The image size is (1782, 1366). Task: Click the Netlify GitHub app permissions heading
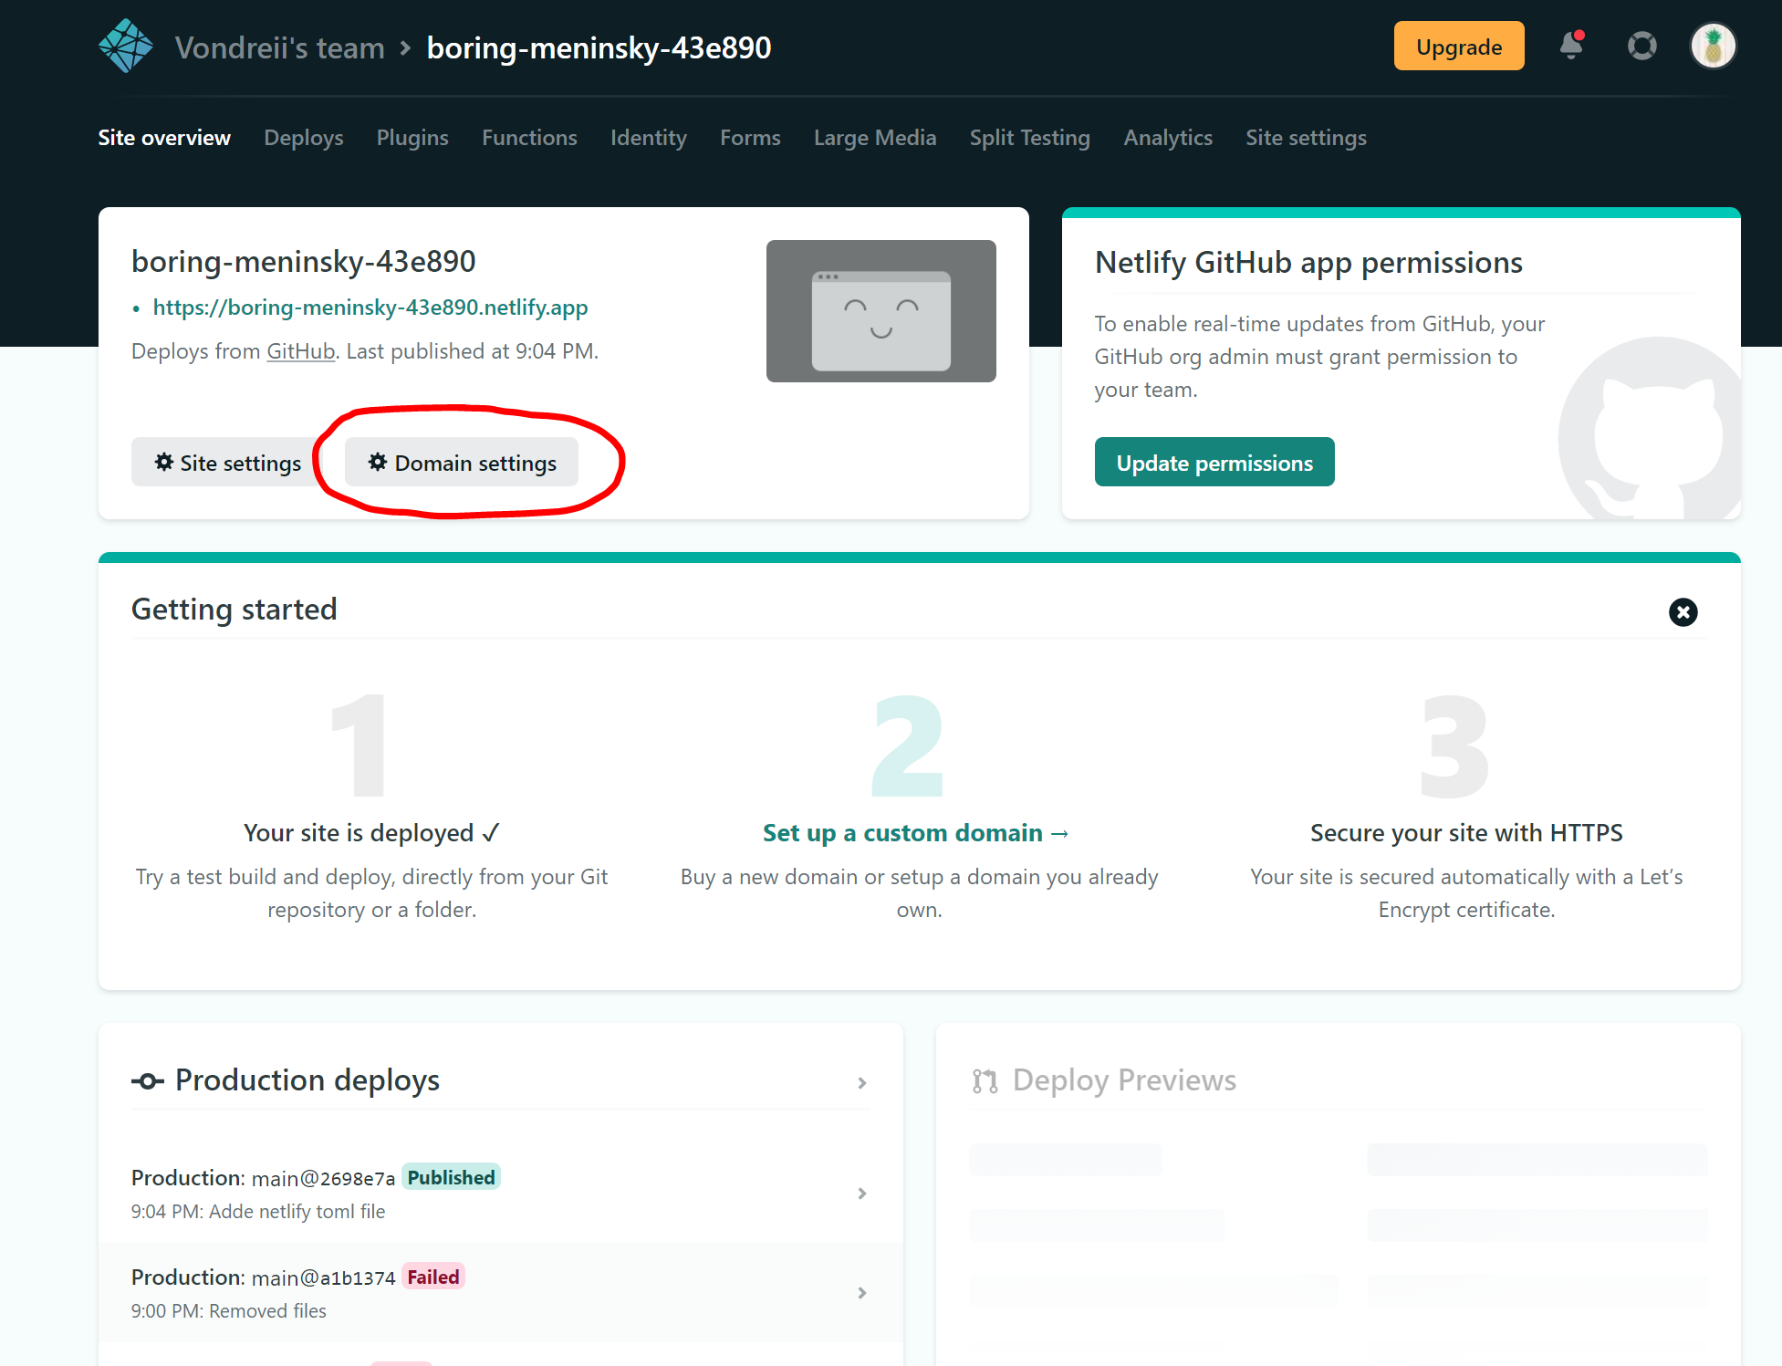pos(1308,263)
